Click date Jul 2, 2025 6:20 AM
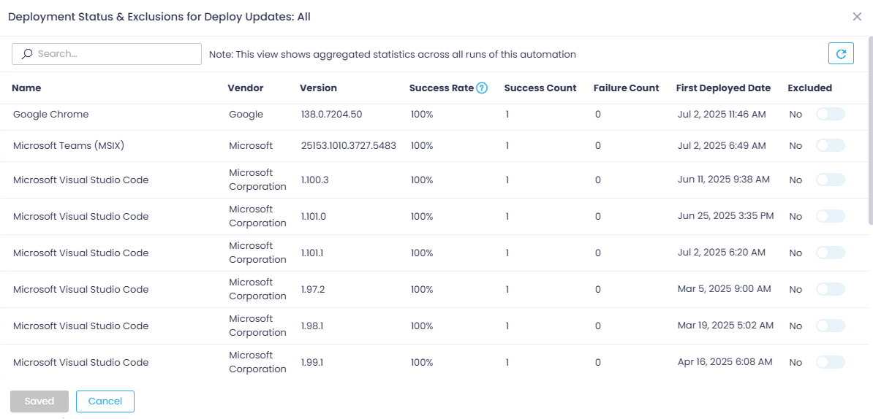This screenshot has height=419, width=873. (x=722, y=253)
